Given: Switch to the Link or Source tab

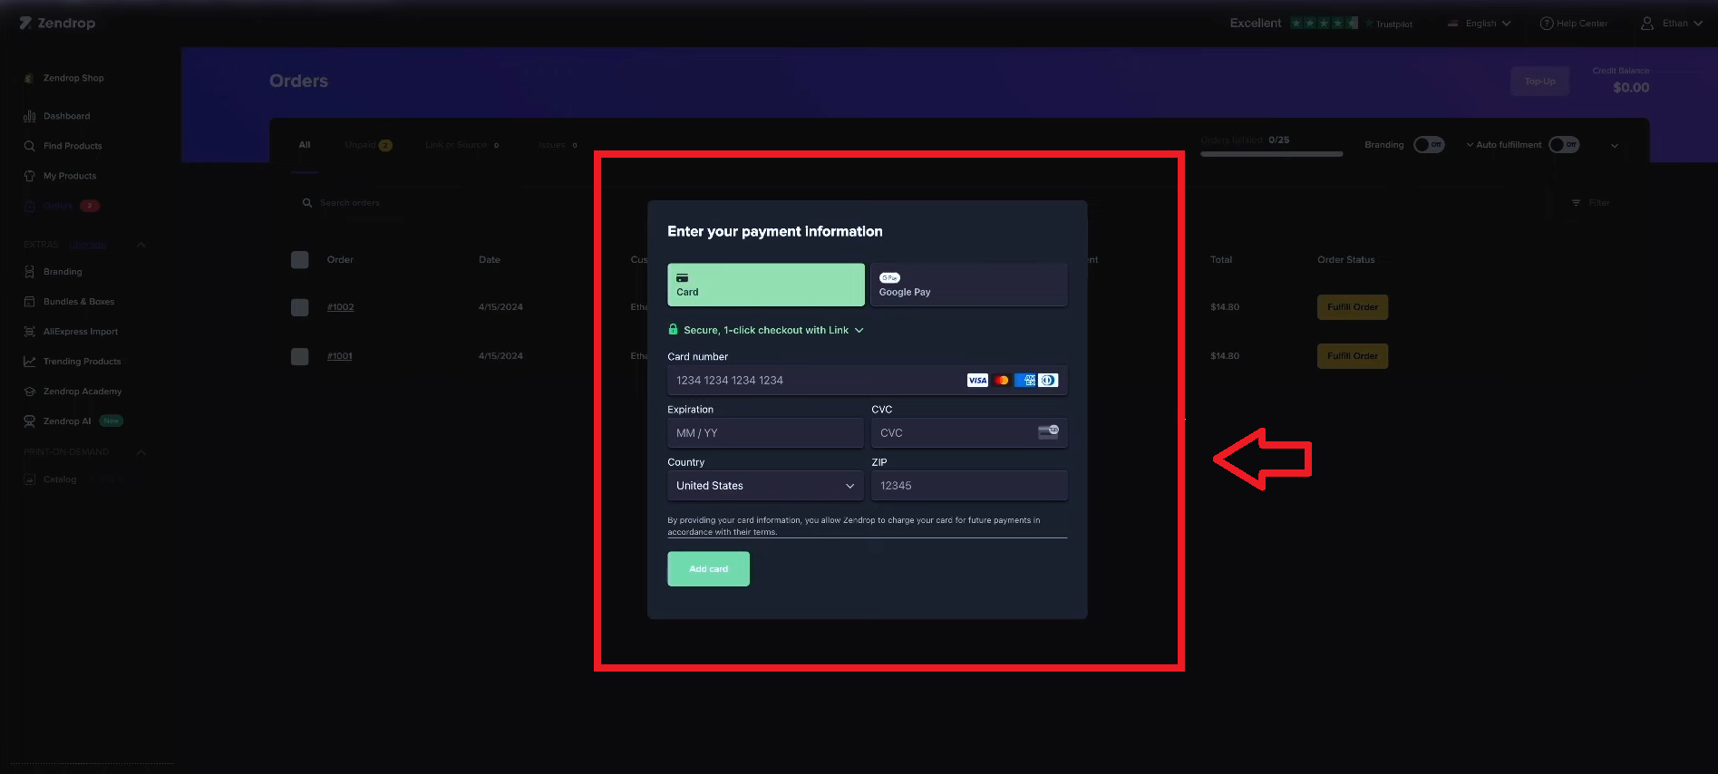Looking at the screenshot, I should pyautogui.click(x=462, y=145).
